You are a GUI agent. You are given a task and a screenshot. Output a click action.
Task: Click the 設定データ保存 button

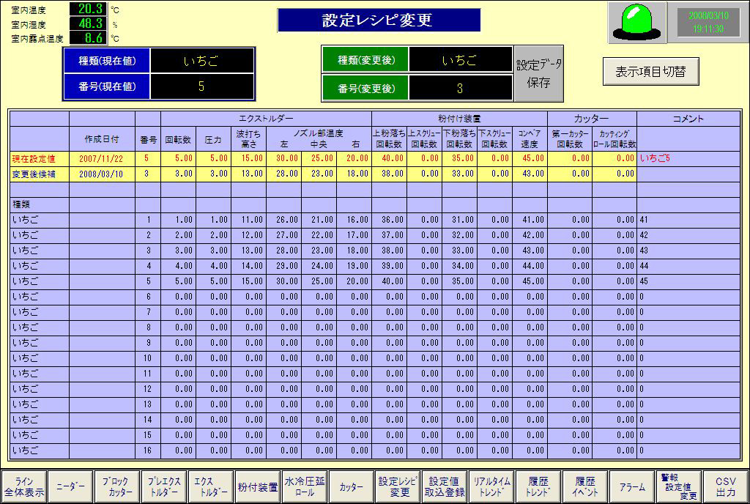click(x=538, y=74)
